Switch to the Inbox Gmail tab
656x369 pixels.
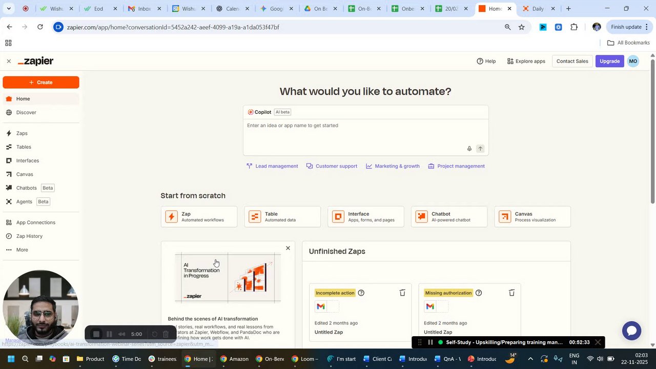tap(145, 9)
